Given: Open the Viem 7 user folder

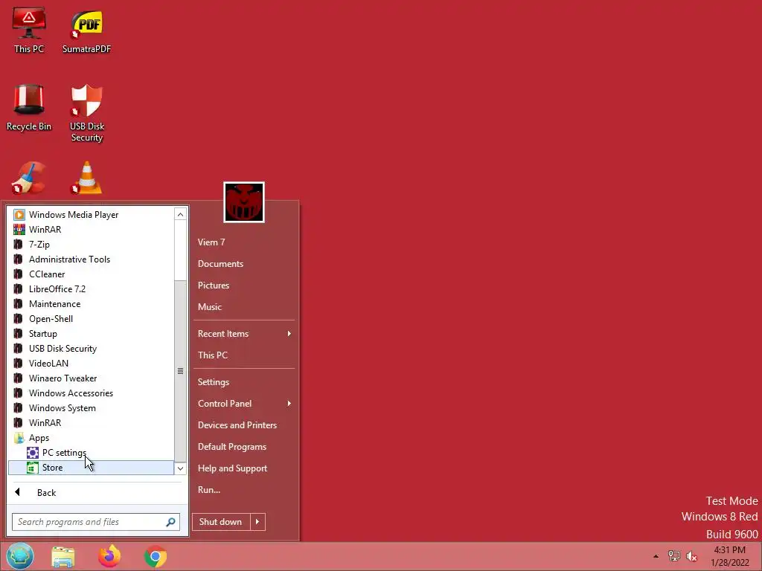Looking at the screenshot, I should [x=244, y=242].
